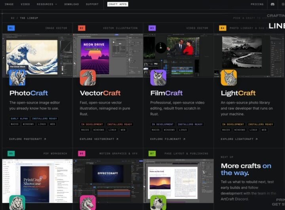Click the teal 05 number badge
Screen dimensions: 285x210
[x=11, y=153]
